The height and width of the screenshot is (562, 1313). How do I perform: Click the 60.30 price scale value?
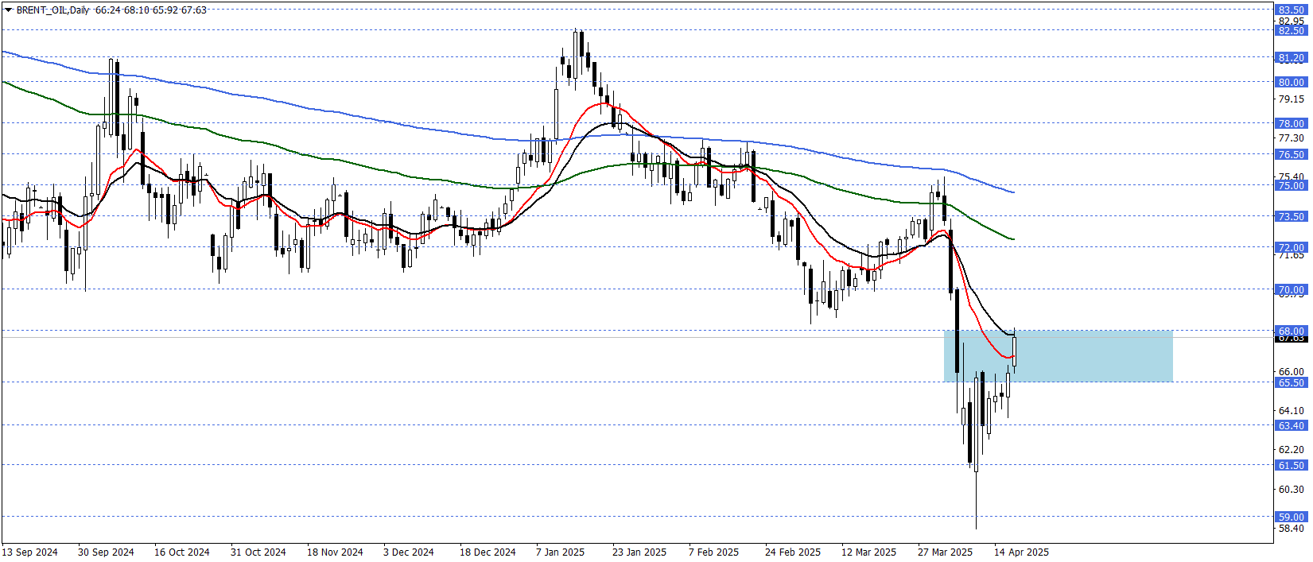click(1291, 489)
